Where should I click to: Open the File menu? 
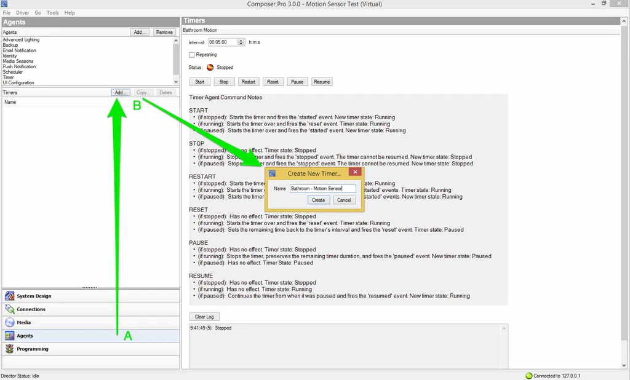point(6,12)
